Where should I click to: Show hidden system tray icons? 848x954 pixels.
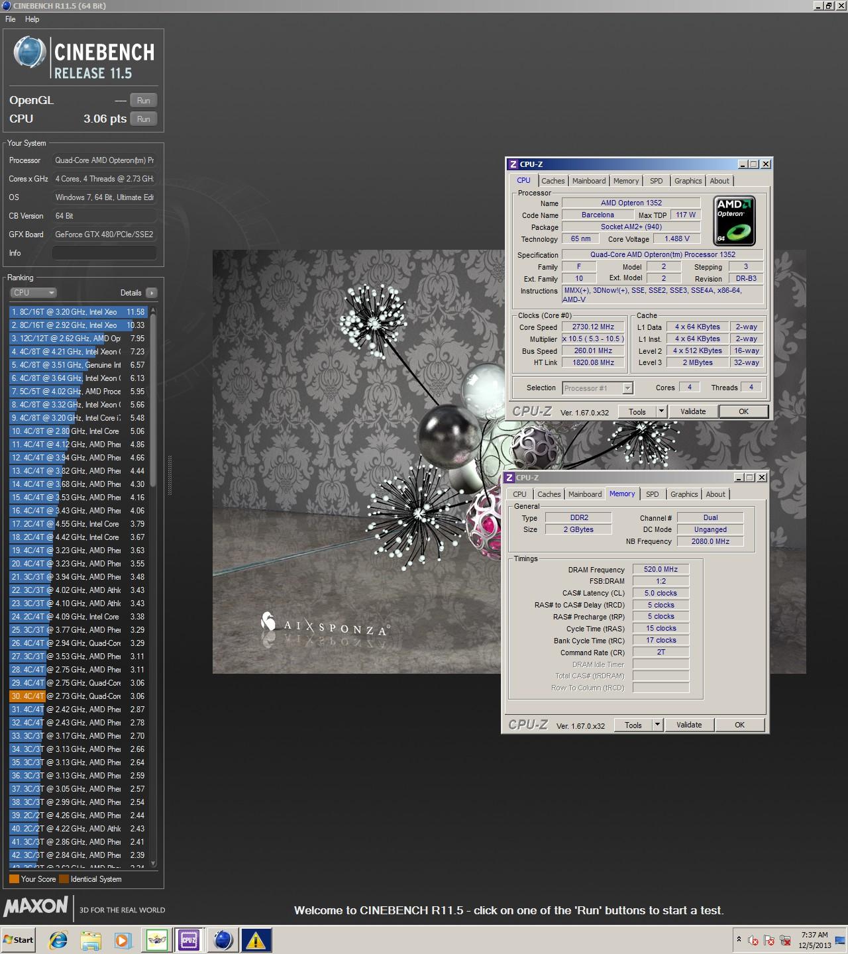tap(739, 939)
